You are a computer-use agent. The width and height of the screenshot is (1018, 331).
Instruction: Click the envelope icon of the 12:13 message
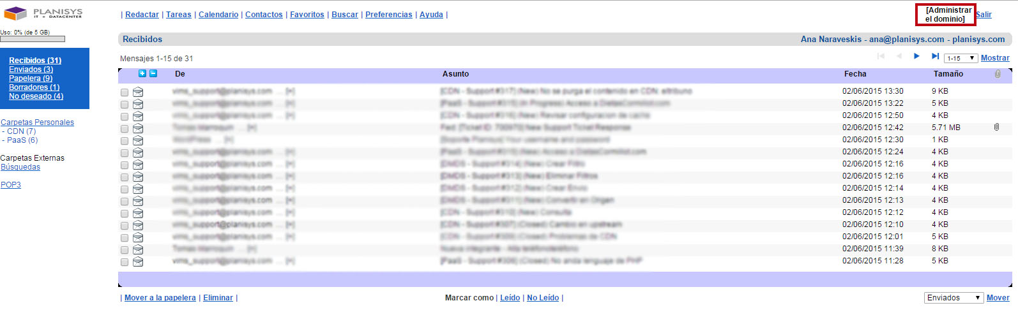138,201
